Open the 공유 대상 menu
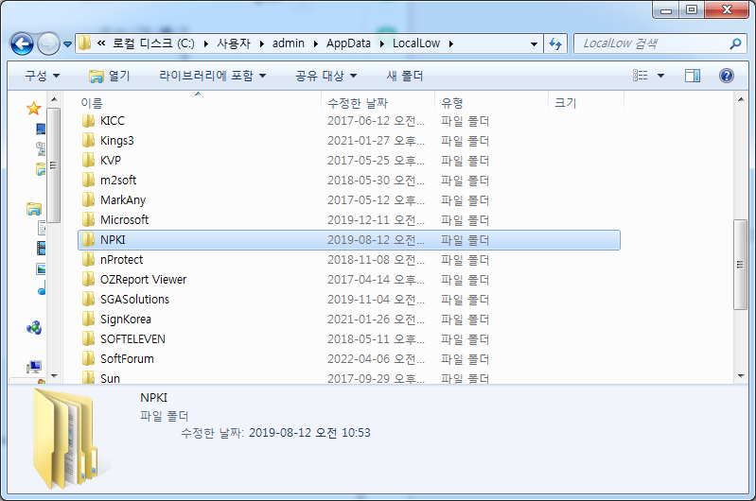This screenshot has height=501, width=756. (x=325, y=76)
